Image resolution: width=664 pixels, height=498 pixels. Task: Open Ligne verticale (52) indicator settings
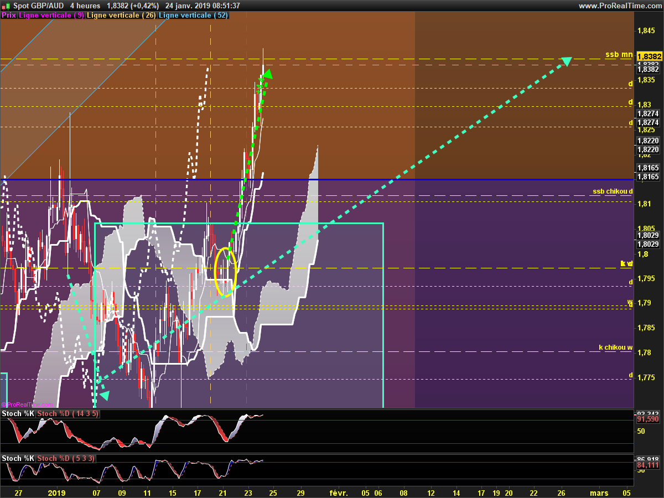coord(194,15)
